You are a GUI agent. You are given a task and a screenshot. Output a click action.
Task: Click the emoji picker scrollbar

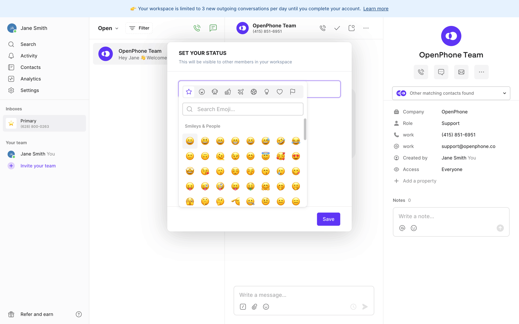click(x=305, y=129)
